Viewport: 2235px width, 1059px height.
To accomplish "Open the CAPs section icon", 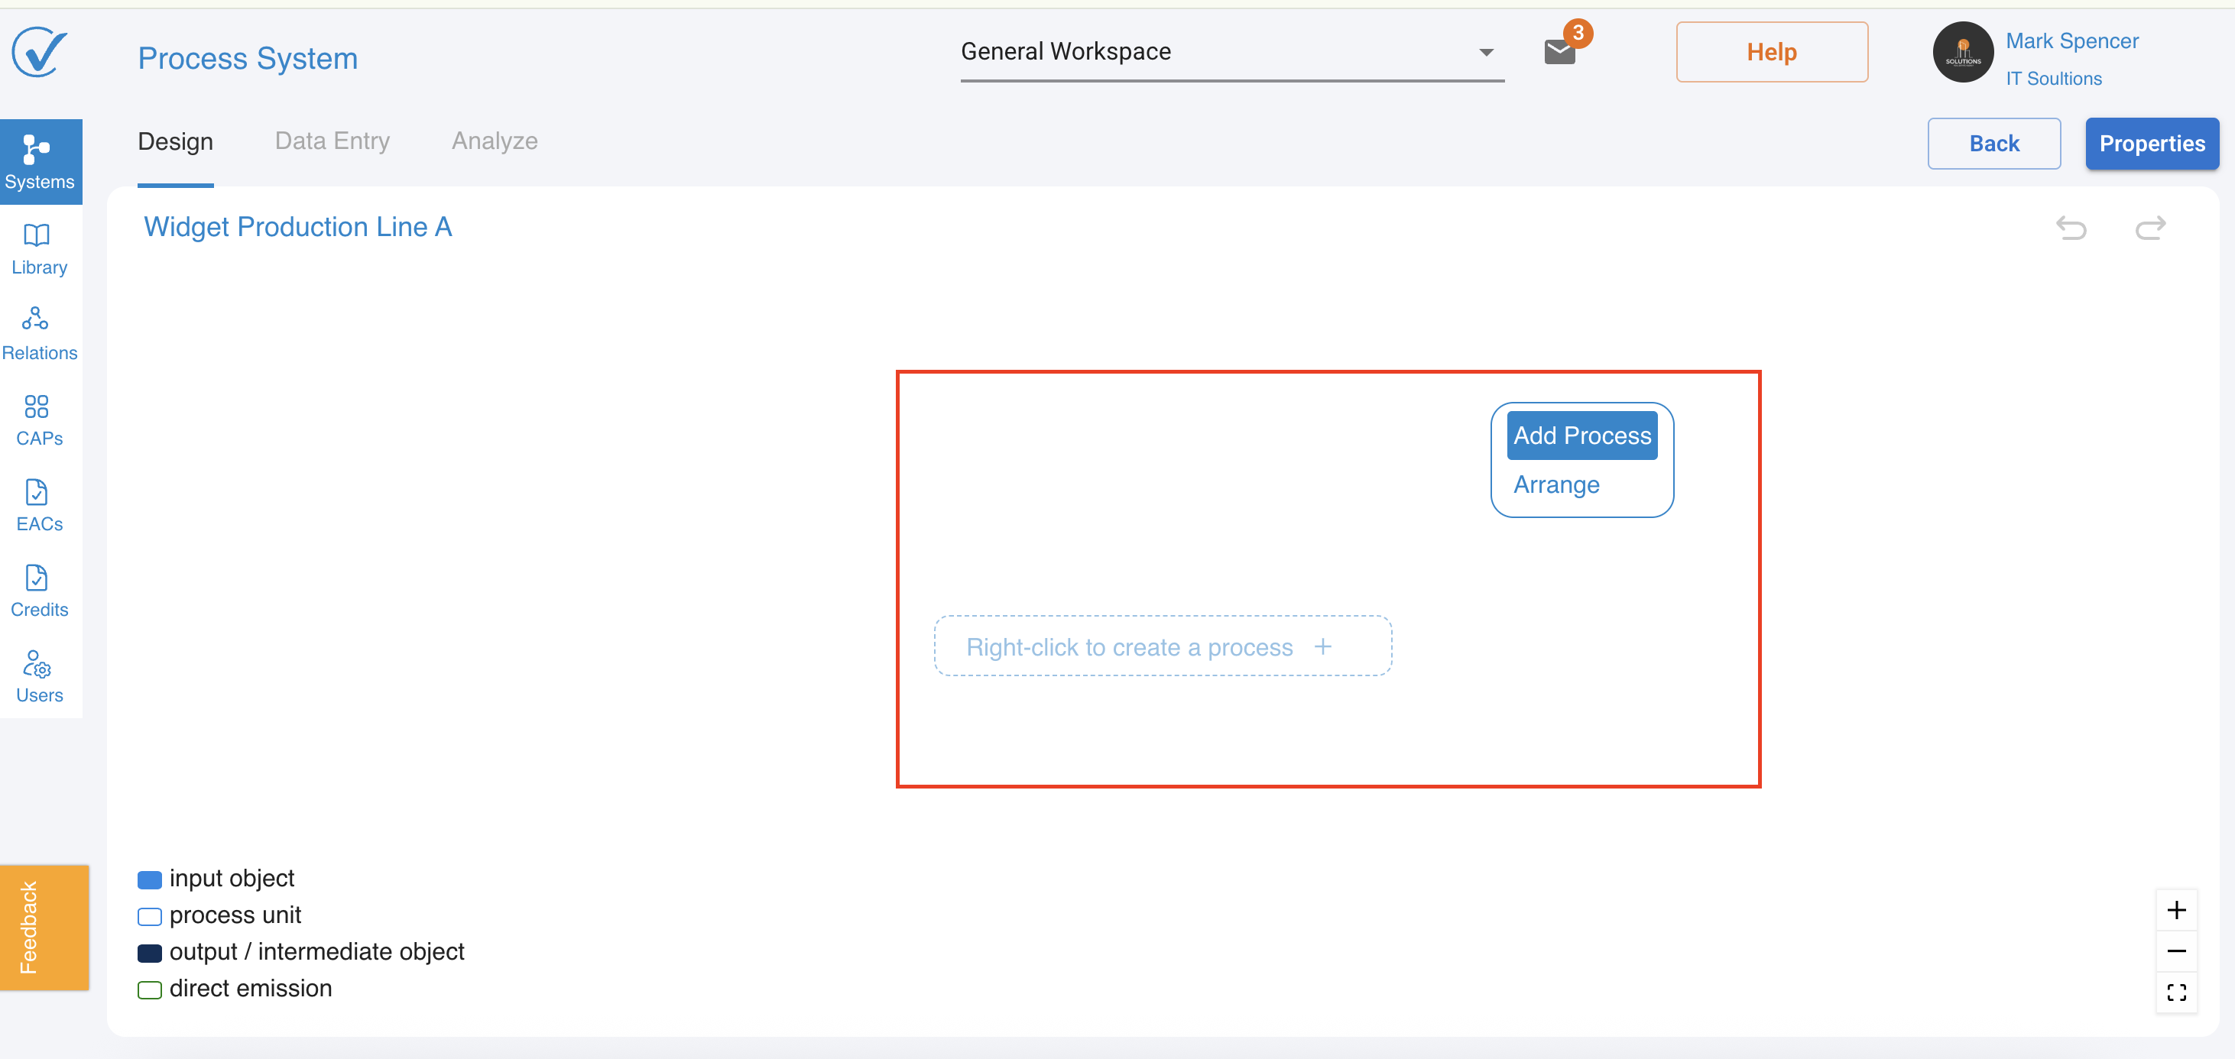I will tap(37, 406).
